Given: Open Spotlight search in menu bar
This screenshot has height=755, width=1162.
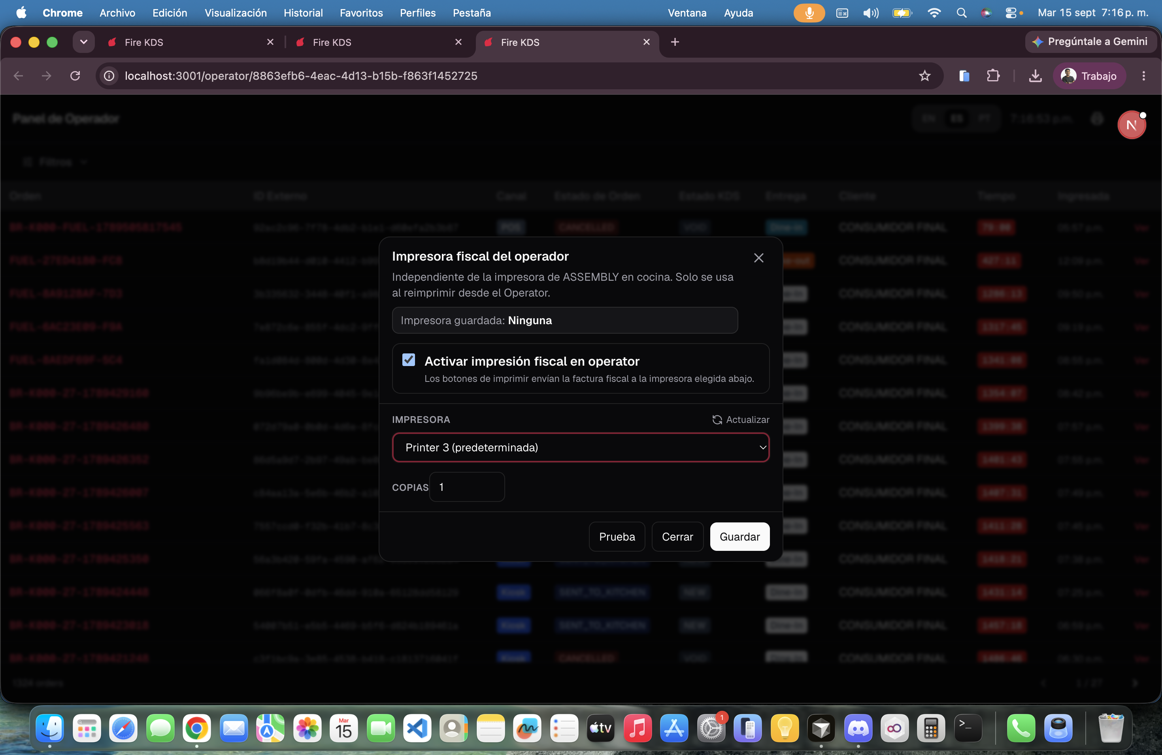Looking at the screenshot, I should pos(961,13).
